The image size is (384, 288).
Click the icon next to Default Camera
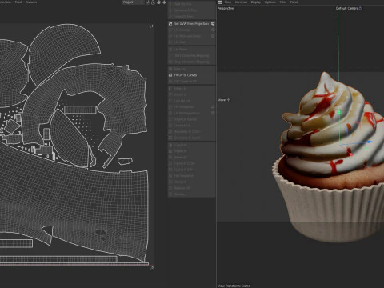(x=361, y=8)
